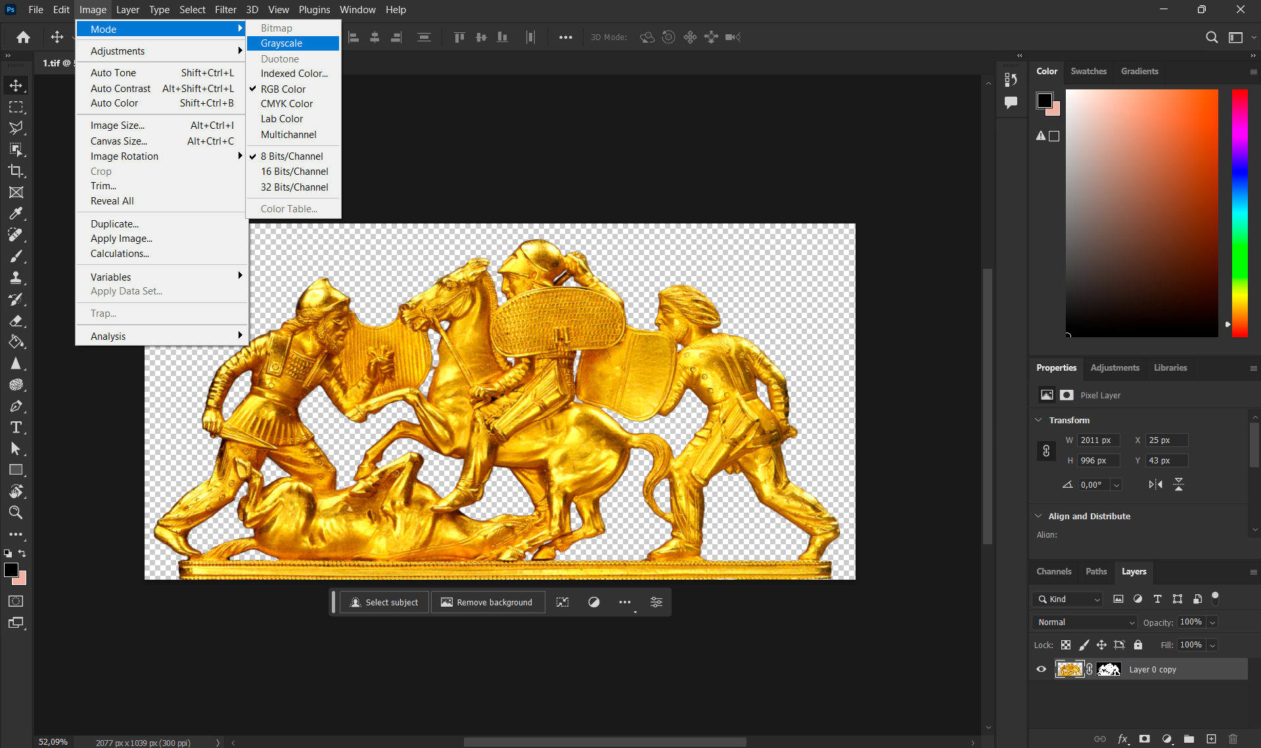The height and width of the screenshot is (748, 1261).
Task: Click the foreground color swatch in Color panel
Action: point(1044,101)
